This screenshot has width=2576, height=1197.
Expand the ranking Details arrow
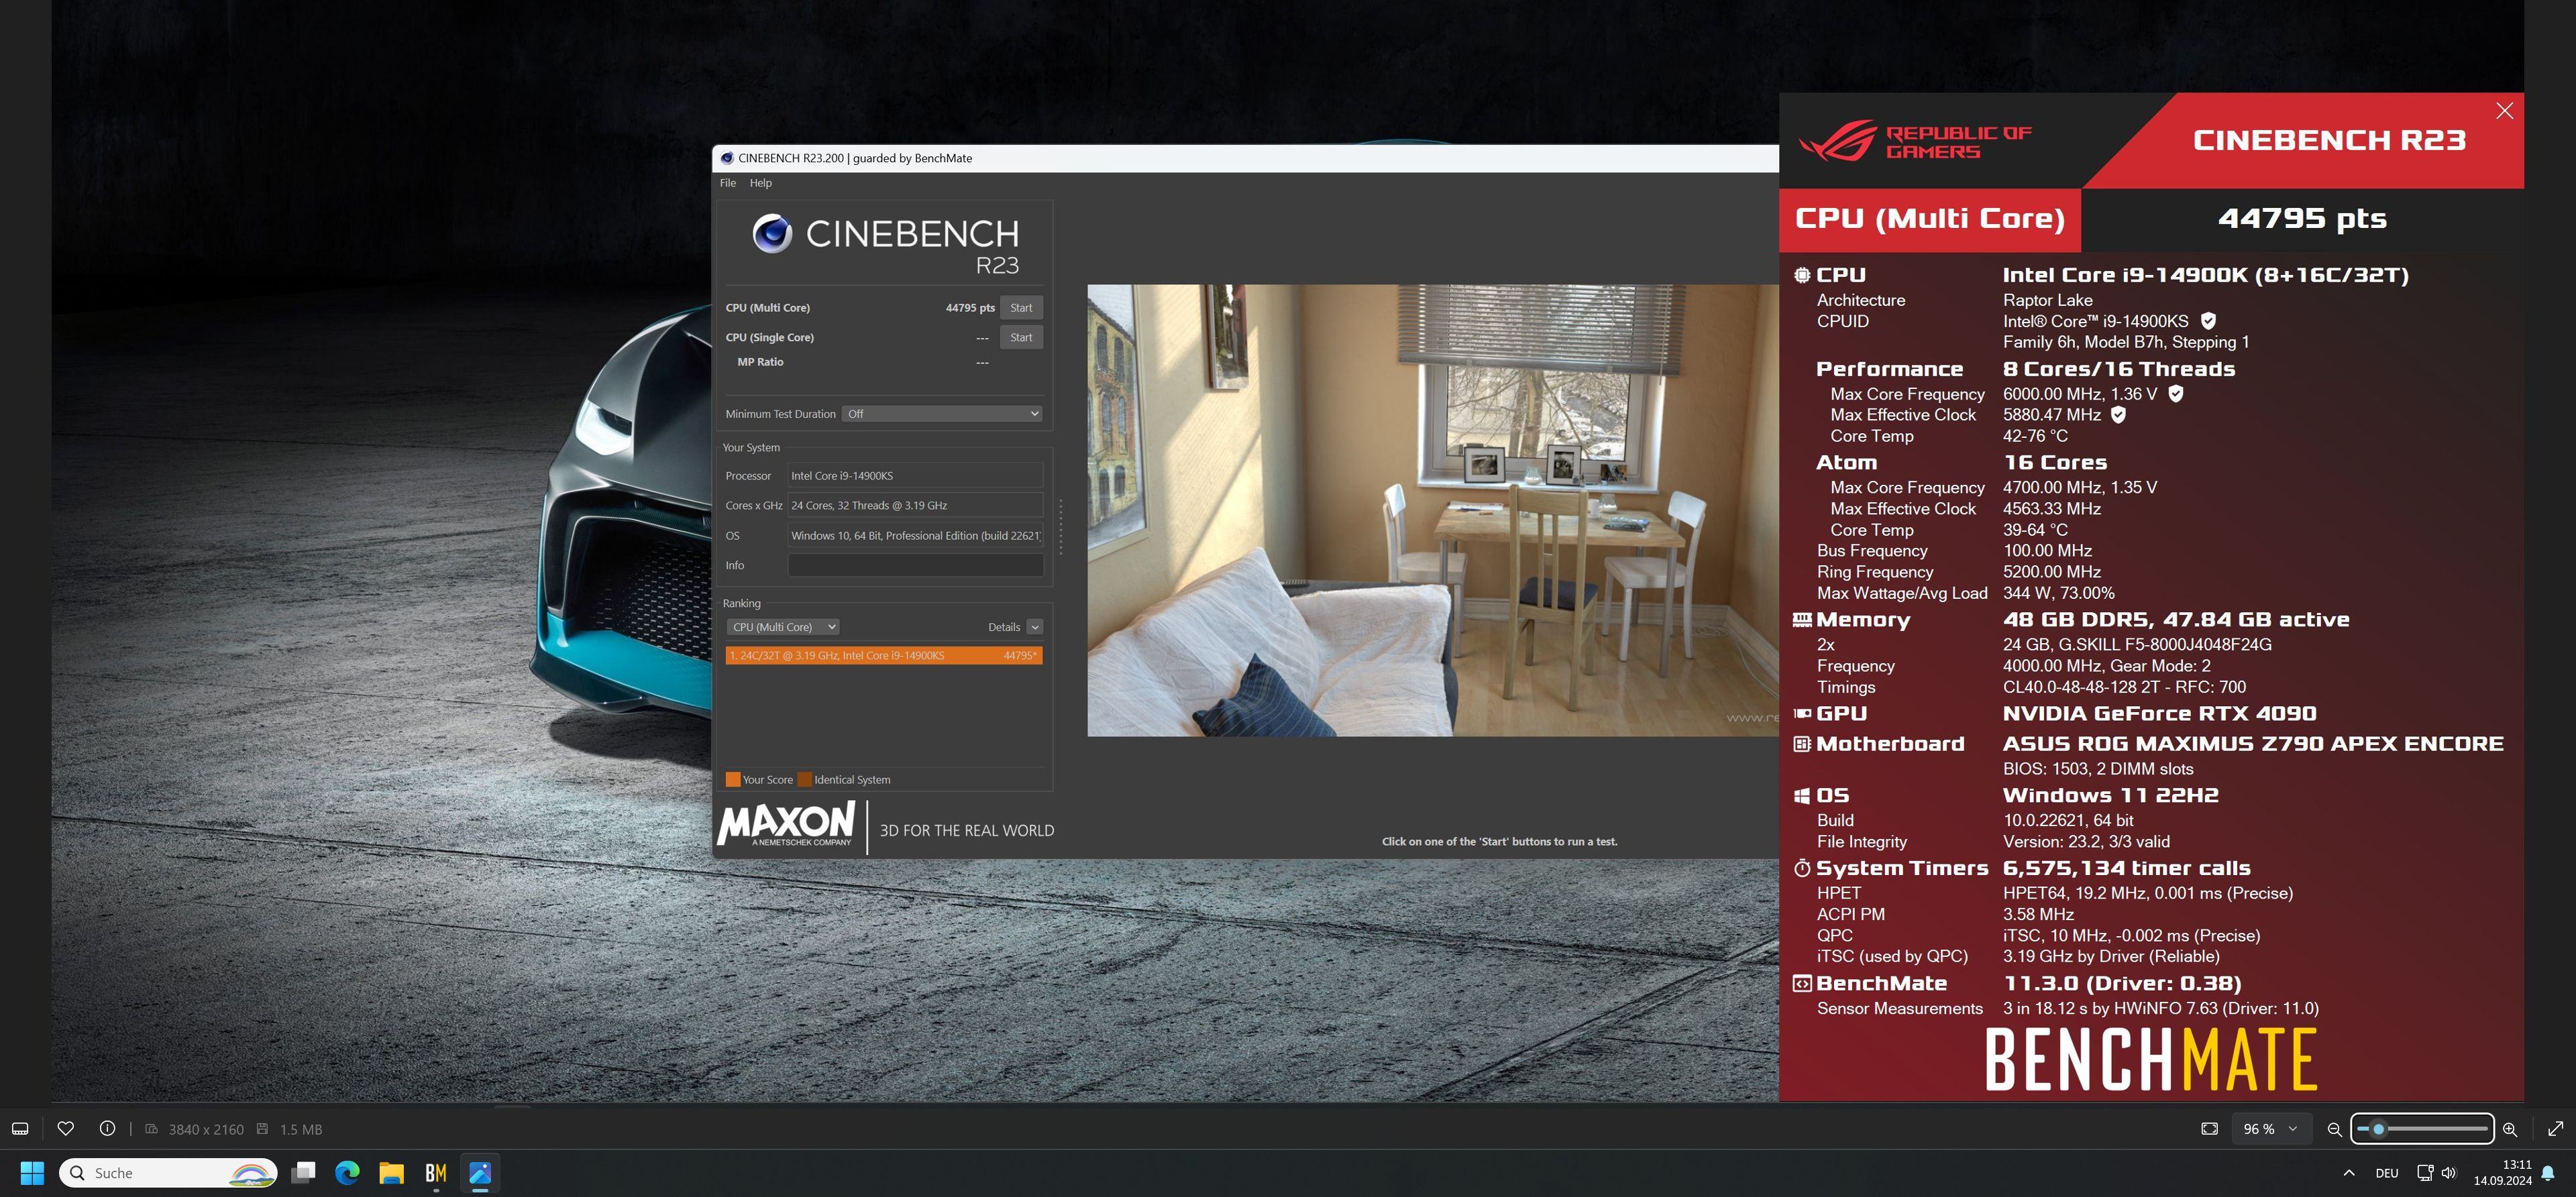(x=1035, y=627)
